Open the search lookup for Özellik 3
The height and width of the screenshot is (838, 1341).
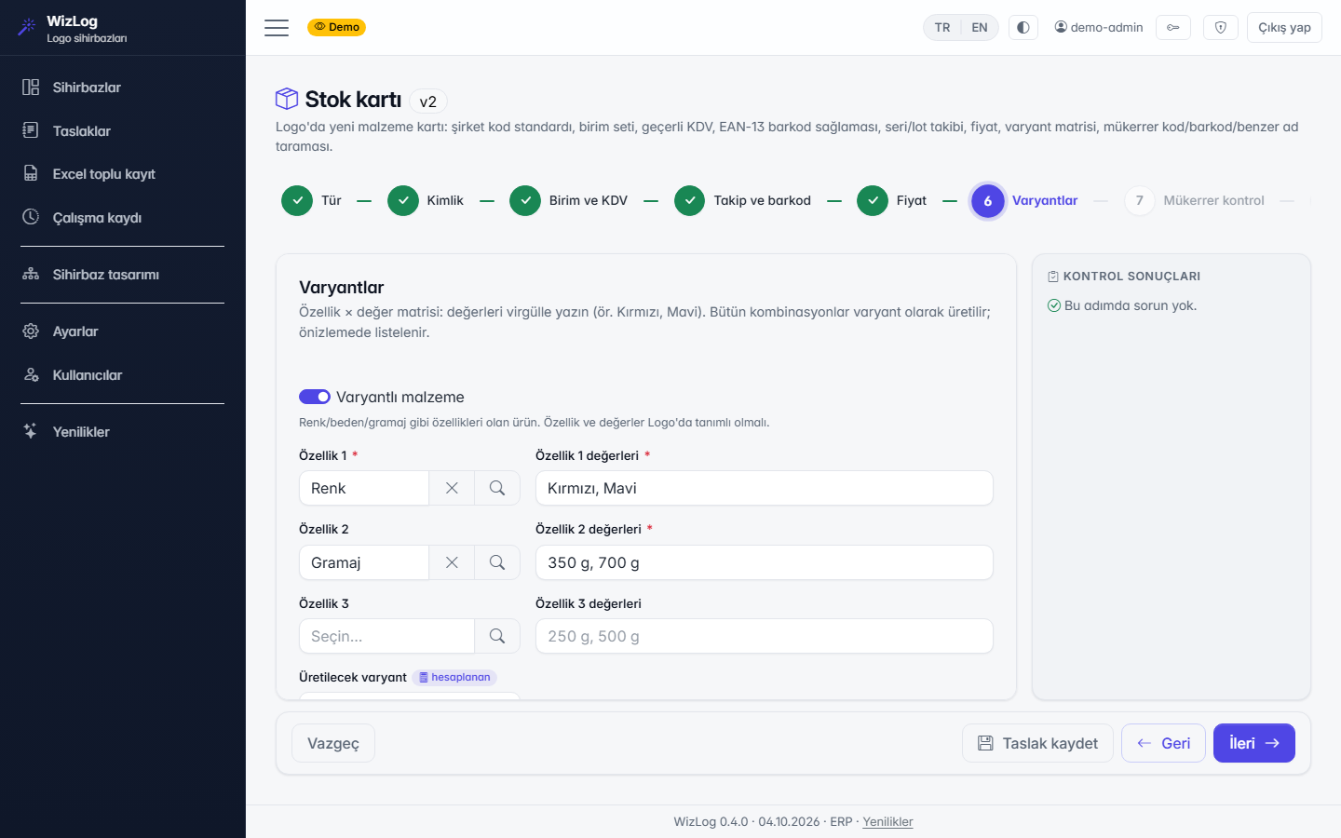coord(497,636)
